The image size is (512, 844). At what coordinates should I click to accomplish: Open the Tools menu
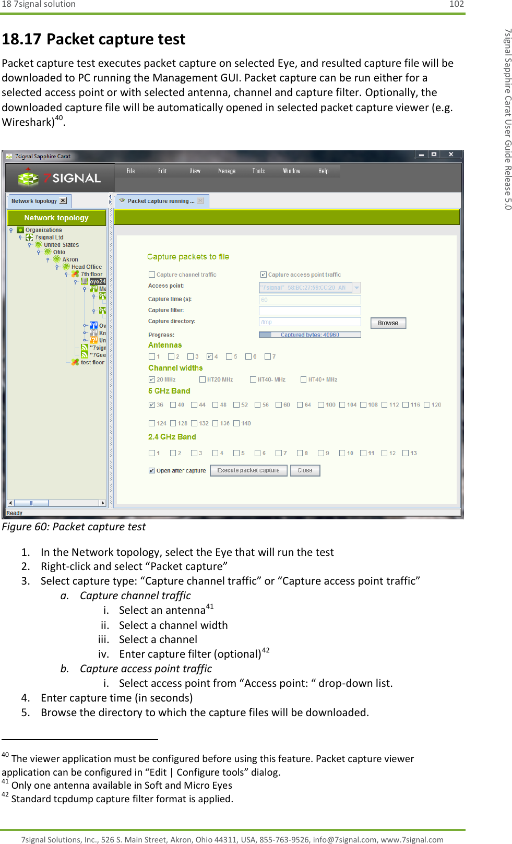tap(258, 171)
